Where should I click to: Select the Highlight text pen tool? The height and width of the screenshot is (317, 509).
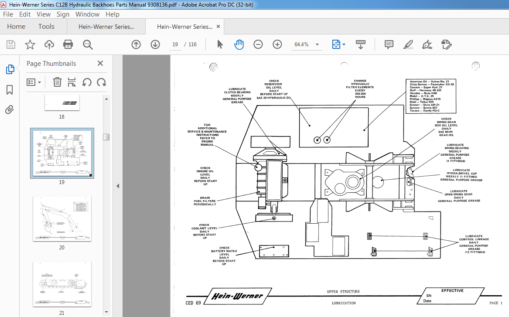tap(408, 44)
